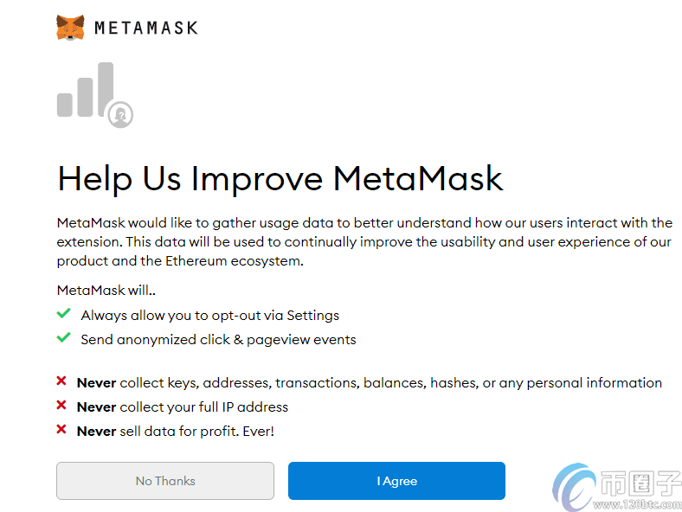Accept by clicking I Agree button
Viewport: 682px width, 512px height.
coord(396,481)
